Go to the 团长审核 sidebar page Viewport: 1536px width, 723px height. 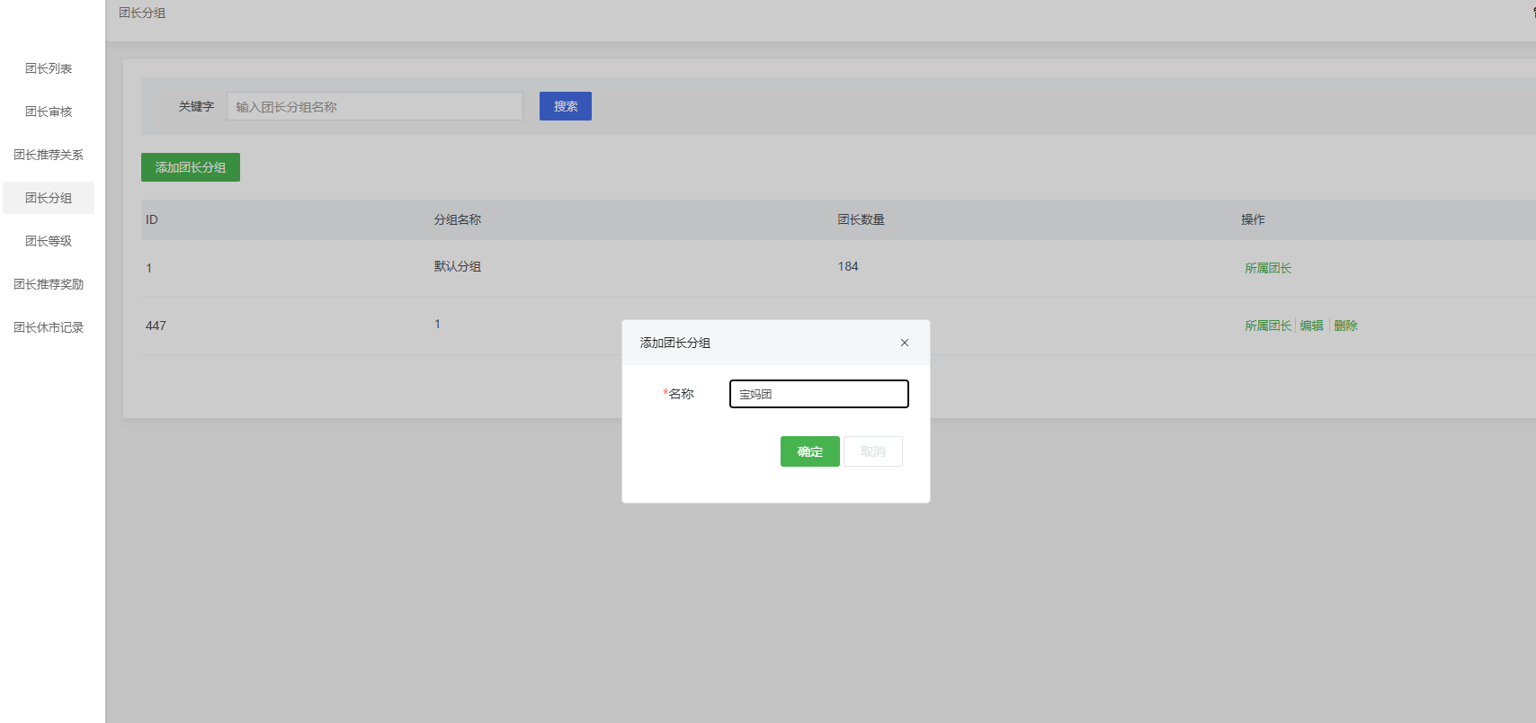pos(49,112)
